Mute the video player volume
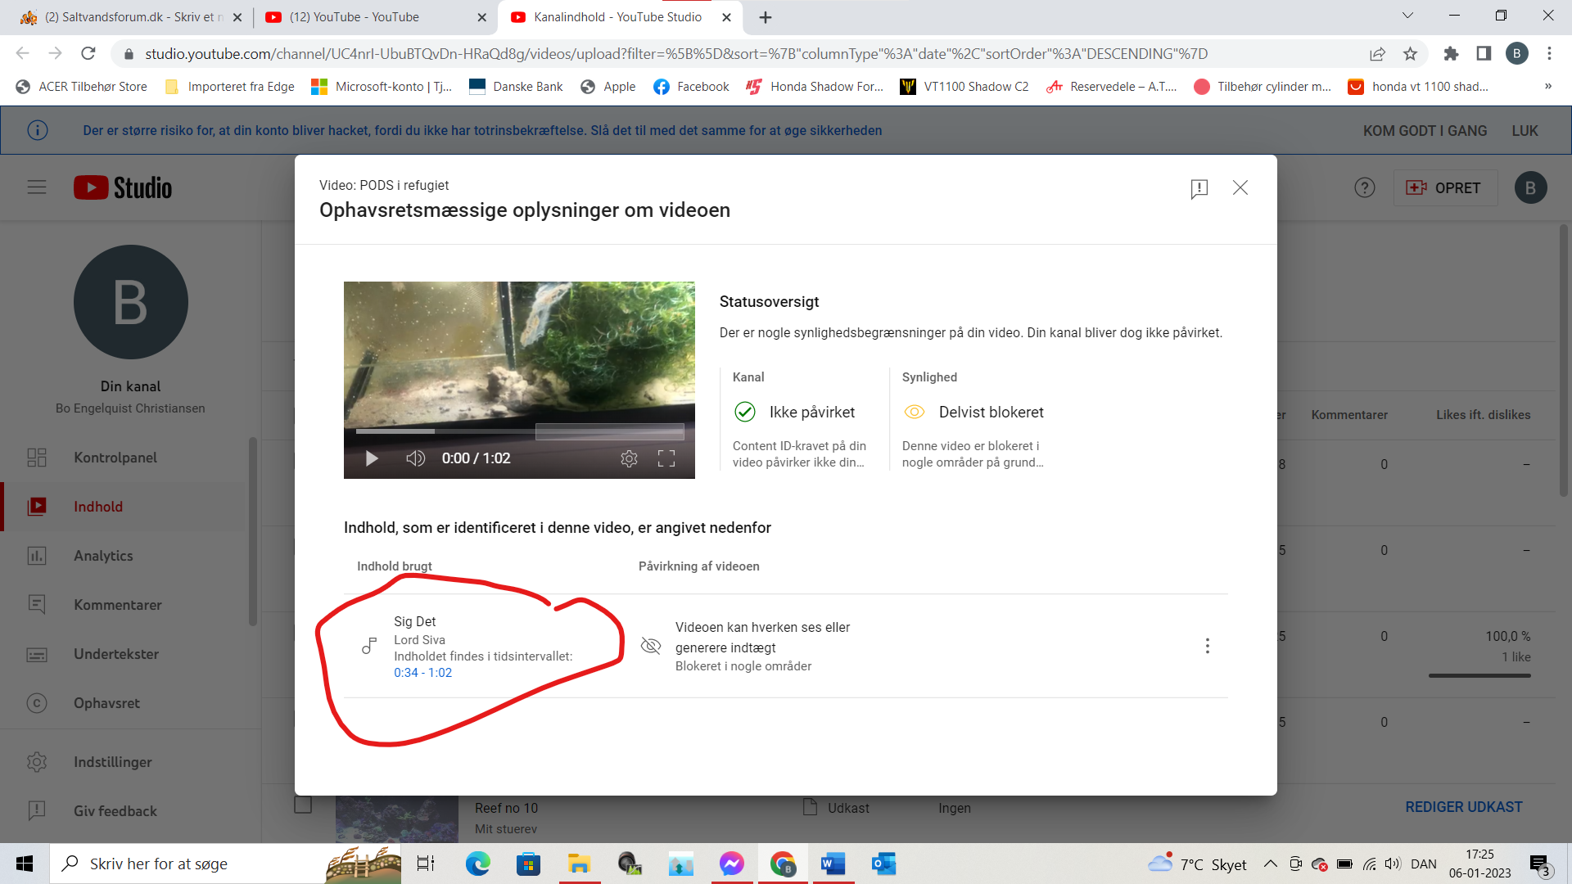Image resolution: width=1572 pixels, height=884 pixels. pos(415,458)
